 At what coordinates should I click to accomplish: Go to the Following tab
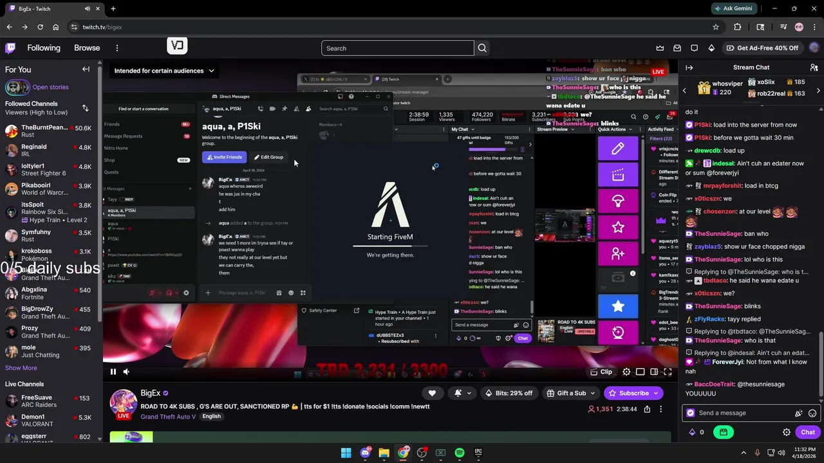coord(44,48)
